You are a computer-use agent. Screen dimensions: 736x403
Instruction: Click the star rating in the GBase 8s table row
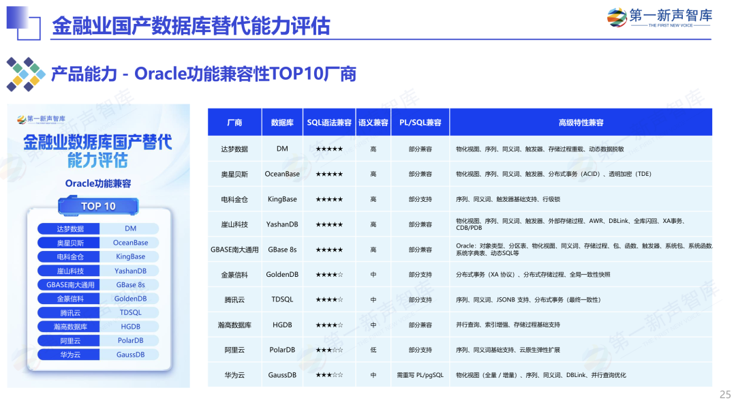329,250
